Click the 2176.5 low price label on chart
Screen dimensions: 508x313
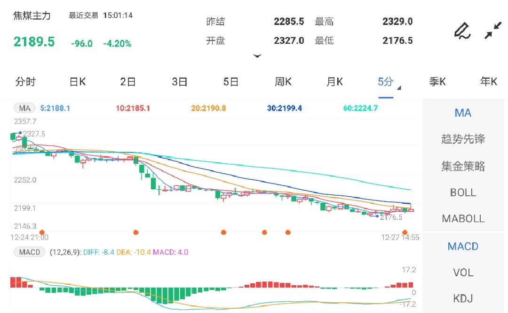point(391,217)
